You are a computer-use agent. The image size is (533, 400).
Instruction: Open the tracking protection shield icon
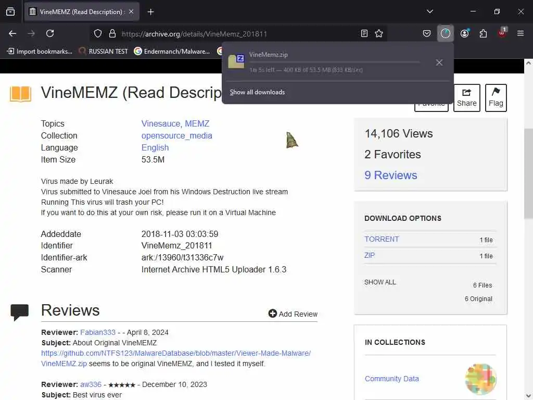pos(98,33)
